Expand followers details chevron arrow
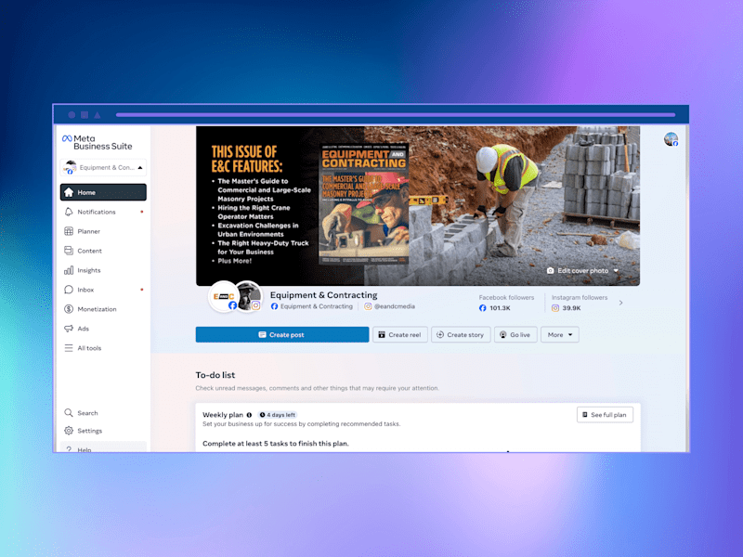This screenshot has width=743, height=557. [x=620, y=303]
